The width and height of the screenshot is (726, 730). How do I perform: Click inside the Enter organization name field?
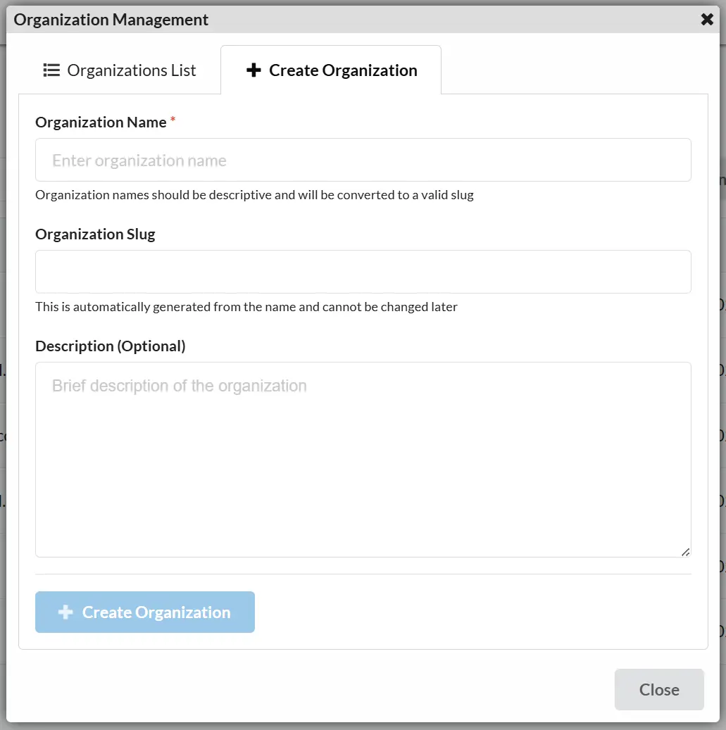(x=363, y=160)
